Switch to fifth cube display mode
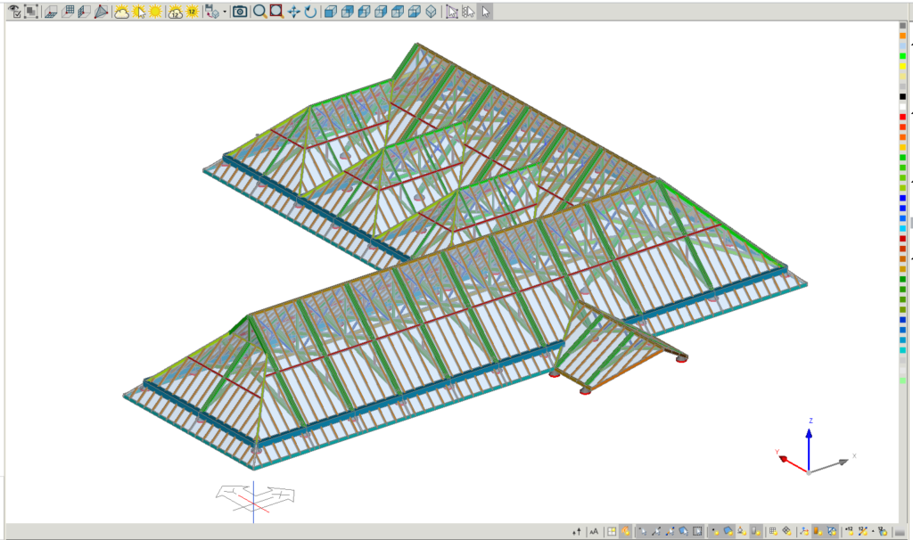 [397, 12]
